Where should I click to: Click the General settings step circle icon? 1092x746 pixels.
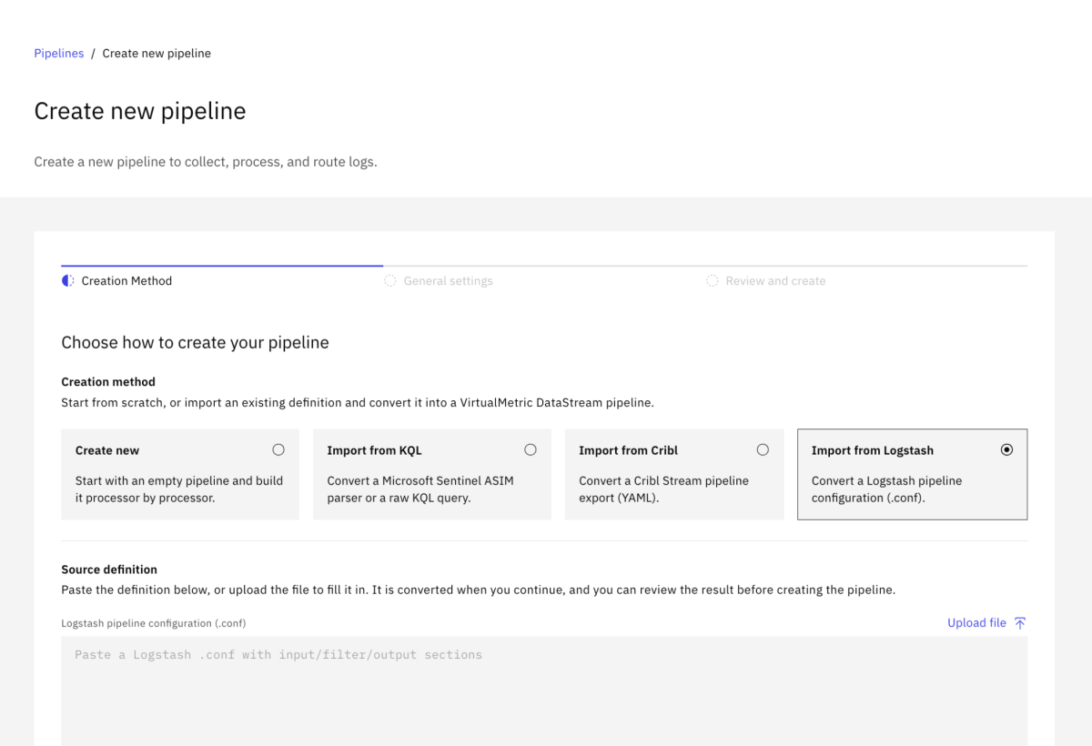click(390, 281)
